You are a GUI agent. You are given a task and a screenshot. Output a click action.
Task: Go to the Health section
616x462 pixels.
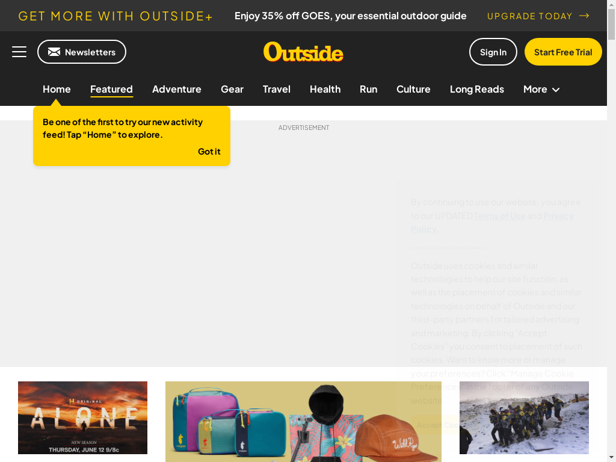pos(325,89)
